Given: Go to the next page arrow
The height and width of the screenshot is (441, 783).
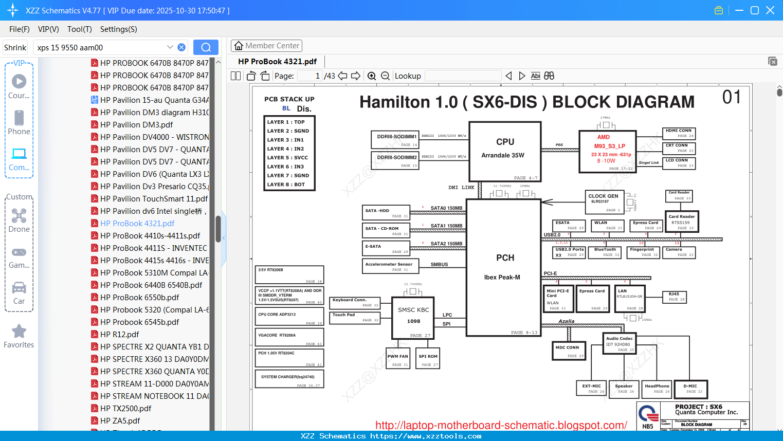Looking at the screenshot, I should (356, 76).
